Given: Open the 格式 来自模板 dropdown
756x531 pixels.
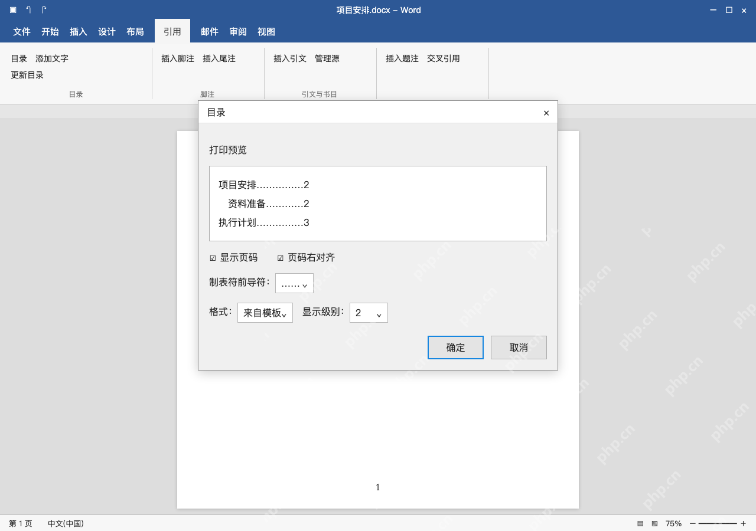Looking at the screenshot, I should tap(265, 313).
